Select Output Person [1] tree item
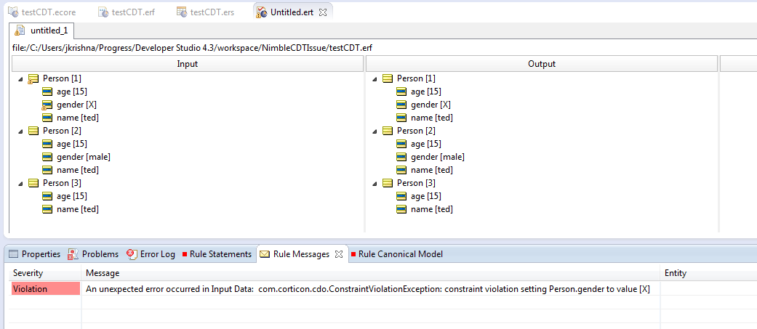Screen dimensions: 757x329 click(417, 78)
